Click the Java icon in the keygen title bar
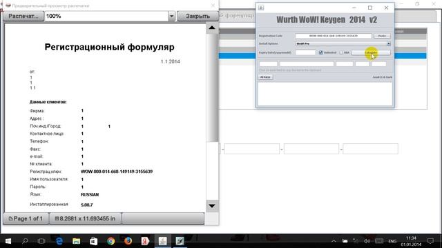Viewport: 442px width, 248px height. tap(261, 8)
